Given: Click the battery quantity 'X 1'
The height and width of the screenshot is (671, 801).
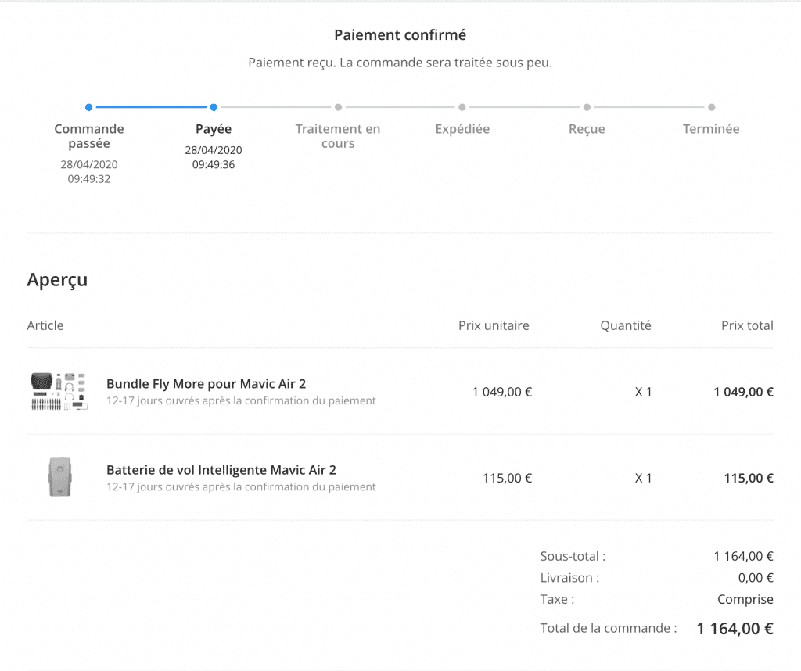Looking at the screenshot, I should pos(643,478).
